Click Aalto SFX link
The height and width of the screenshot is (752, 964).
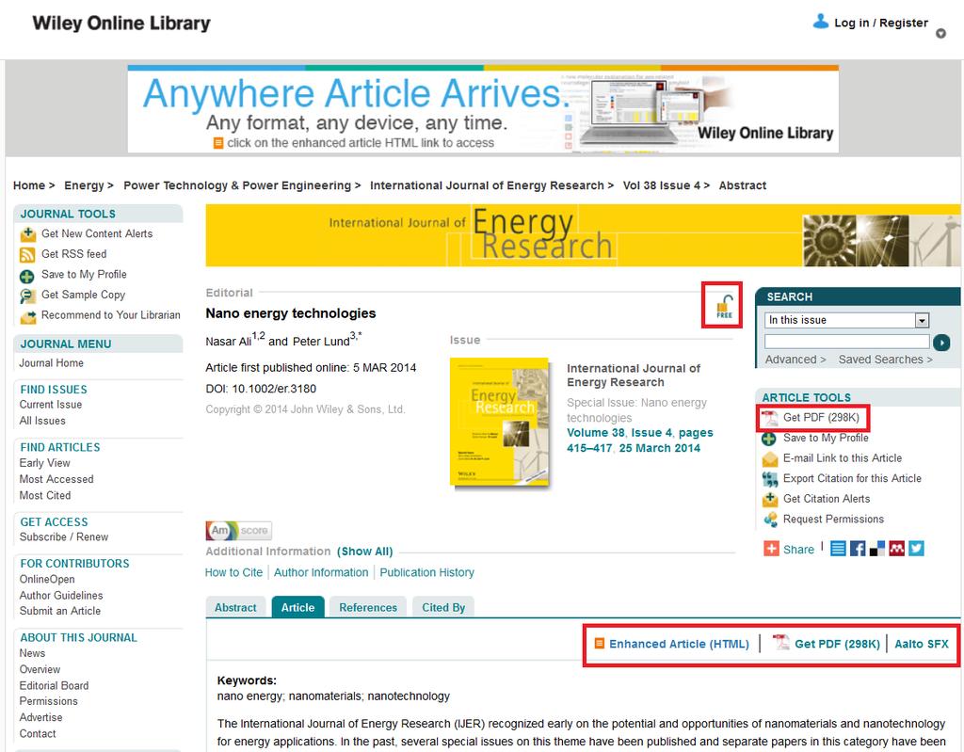[x=921, y=644]
